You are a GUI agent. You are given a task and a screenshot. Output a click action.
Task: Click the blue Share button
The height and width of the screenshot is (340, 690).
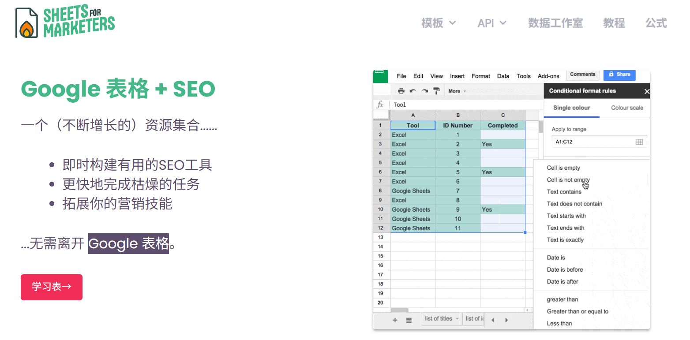[x=619, y=75]
